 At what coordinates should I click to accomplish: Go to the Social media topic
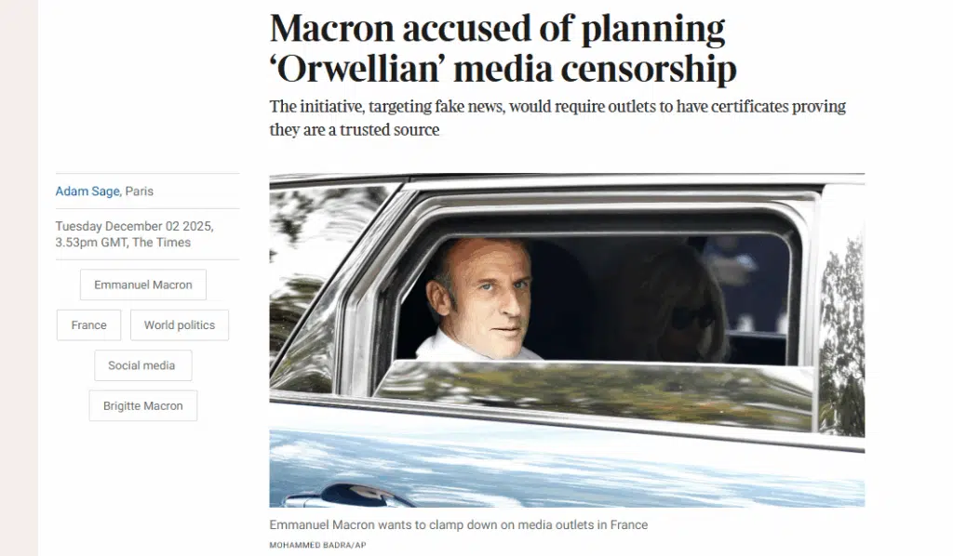coord(141,365)
